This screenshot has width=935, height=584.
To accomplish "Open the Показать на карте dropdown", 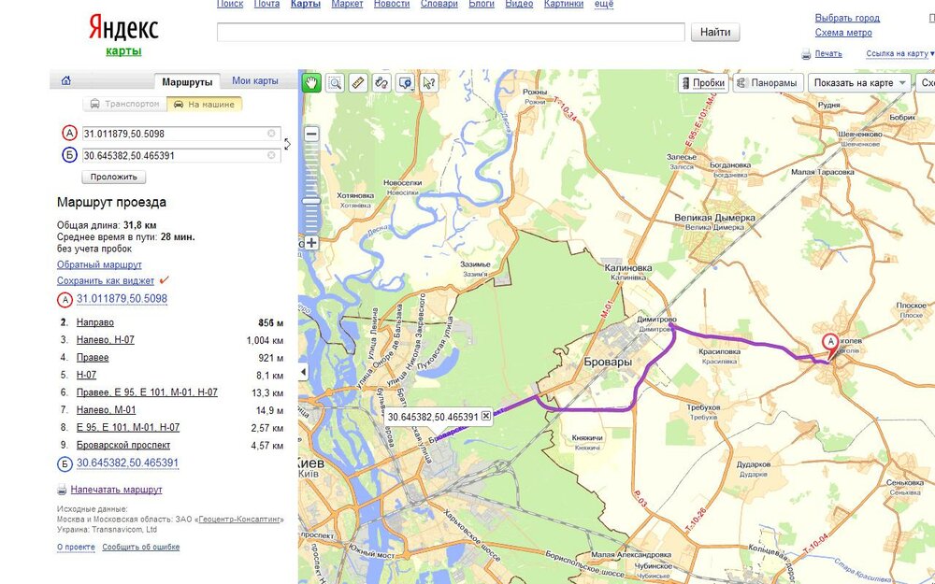I will [x=859, y=82].
